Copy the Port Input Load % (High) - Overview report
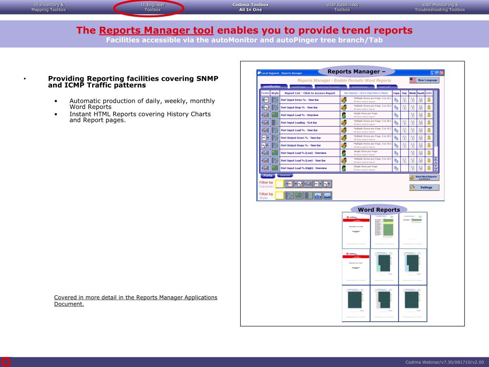489x367 pixels. coord(396,168)
